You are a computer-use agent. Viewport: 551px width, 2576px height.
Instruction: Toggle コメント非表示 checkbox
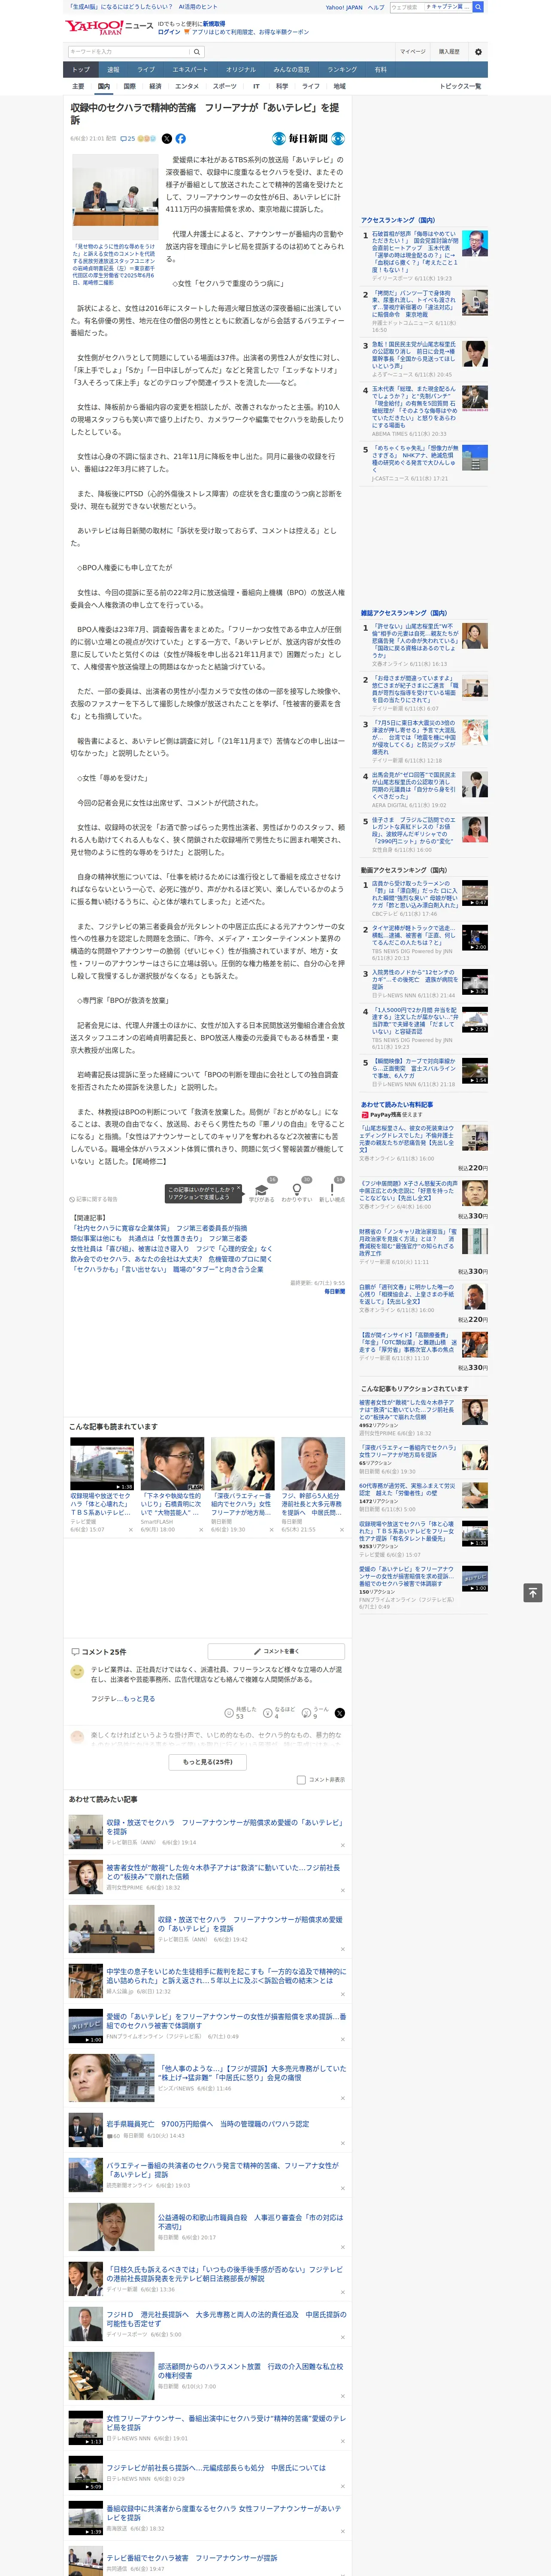coord(301,1780)
